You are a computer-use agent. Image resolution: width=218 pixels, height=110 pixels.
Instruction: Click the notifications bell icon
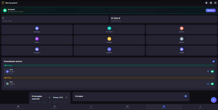click(x=206, y=3)
